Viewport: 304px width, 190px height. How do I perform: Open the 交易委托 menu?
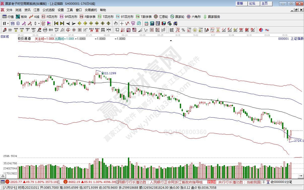click(91, 10)
